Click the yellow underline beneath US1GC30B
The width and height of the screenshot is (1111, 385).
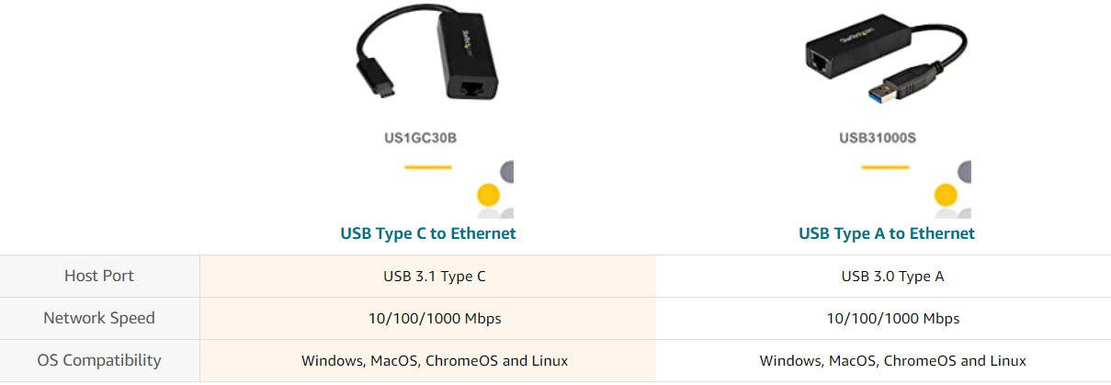point(427,167)
